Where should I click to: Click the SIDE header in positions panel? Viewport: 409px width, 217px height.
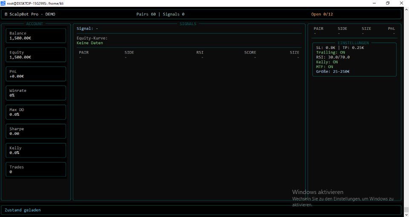(x=343, y=29)
